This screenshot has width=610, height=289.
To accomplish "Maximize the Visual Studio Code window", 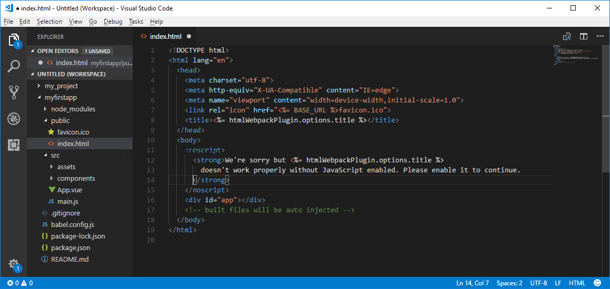I will [573, 8].
